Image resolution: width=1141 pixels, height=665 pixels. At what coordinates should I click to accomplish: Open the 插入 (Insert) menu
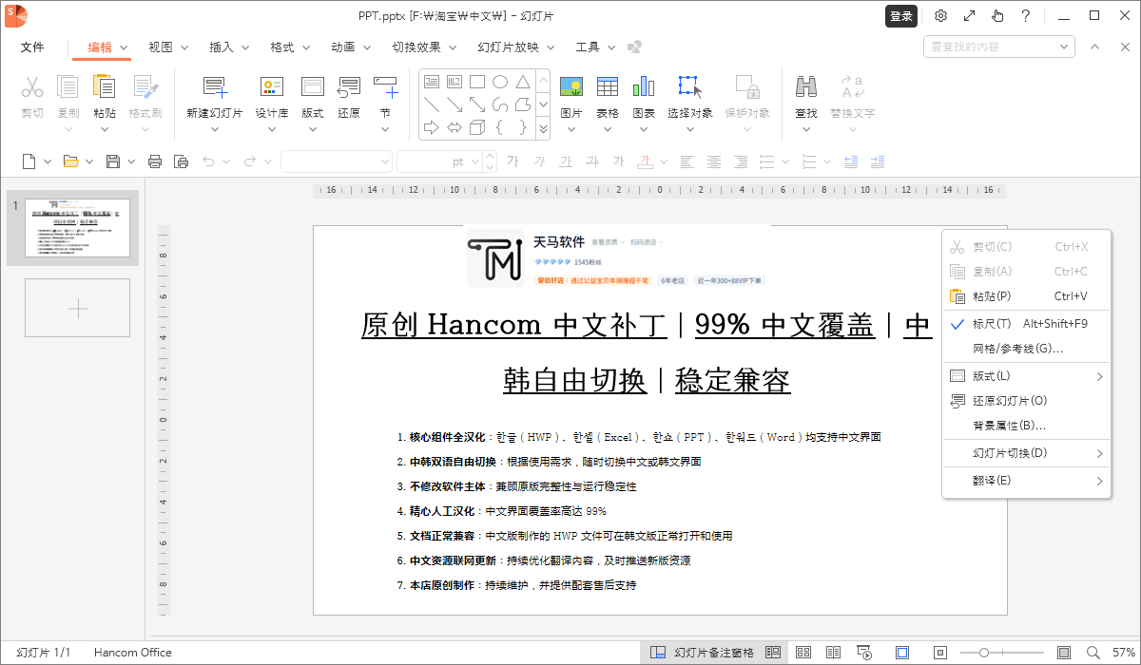[x=229, y=47]
